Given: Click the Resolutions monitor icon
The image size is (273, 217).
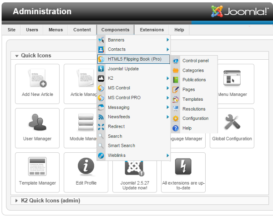Looking at the screenshot, I should (176, 109).
